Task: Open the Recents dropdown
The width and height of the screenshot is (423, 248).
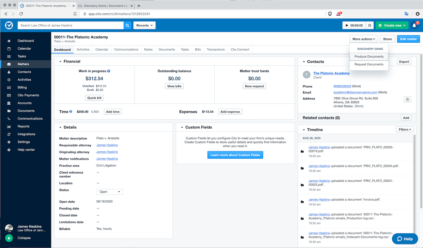Action: coord(145,25)
